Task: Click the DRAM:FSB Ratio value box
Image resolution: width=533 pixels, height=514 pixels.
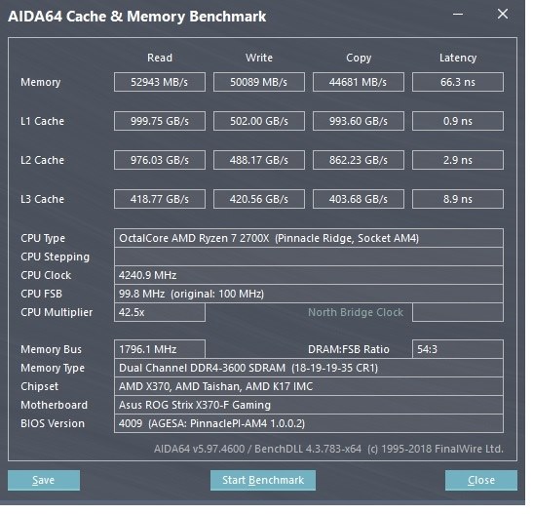Action: pos(458,349)
